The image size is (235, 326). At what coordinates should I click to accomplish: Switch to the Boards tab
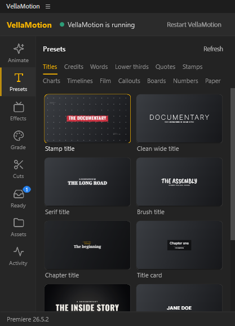pyautogui.click(x=157, y=81)
